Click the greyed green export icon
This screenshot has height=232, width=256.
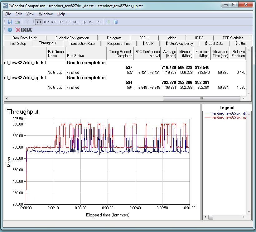108,22
